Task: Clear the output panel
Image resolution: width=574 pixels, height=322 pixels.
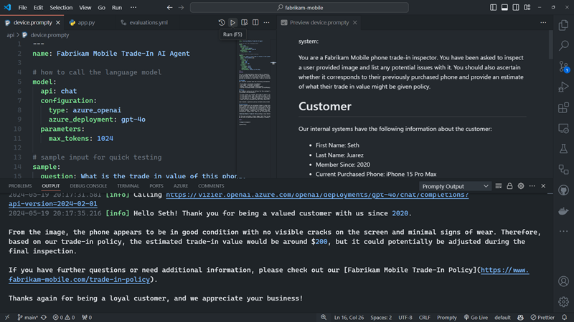Action: coord(498,186)
